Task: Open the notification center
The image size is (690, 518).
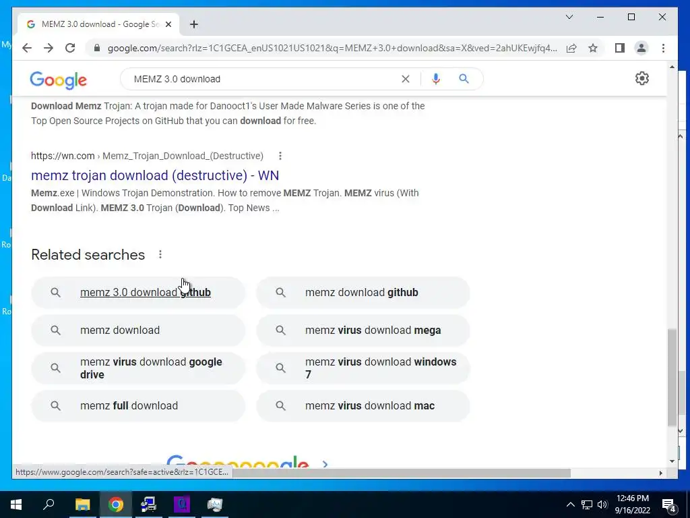Action: click(669, 505)
